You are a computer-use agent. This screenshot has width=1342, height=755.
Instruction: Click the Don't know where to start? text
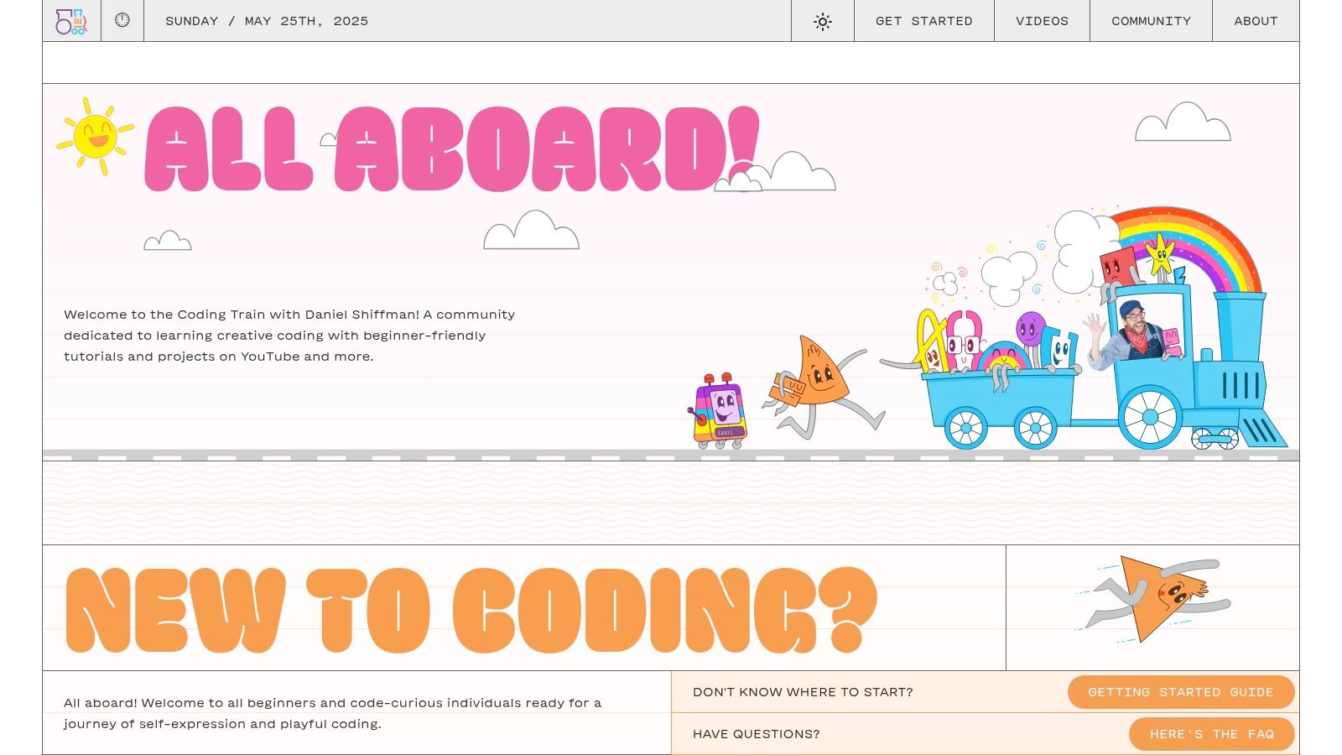click(x=803, y=692)
